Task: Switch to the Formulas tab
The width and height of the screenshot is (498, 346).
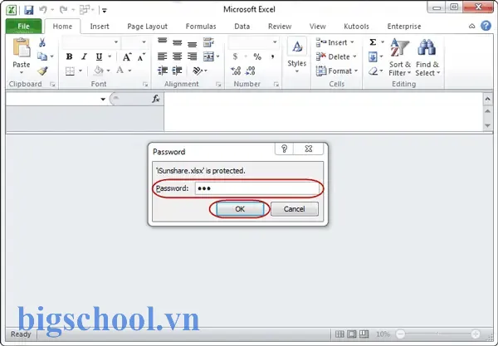Action: pos(201,27)
